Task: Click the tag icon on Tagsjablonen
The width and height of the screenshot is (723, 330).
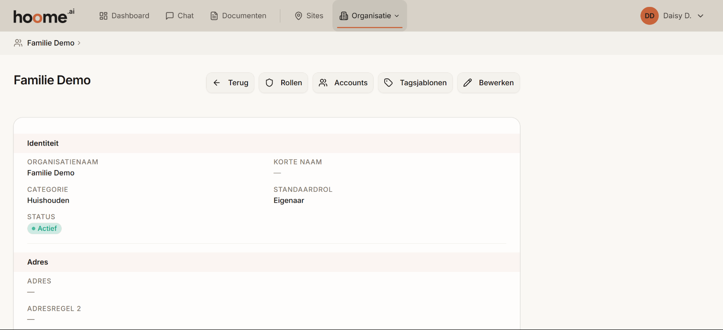Action: 389,83
